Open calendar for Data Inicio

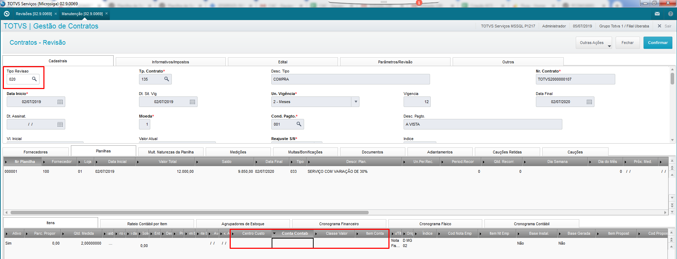tap(60, 102)
